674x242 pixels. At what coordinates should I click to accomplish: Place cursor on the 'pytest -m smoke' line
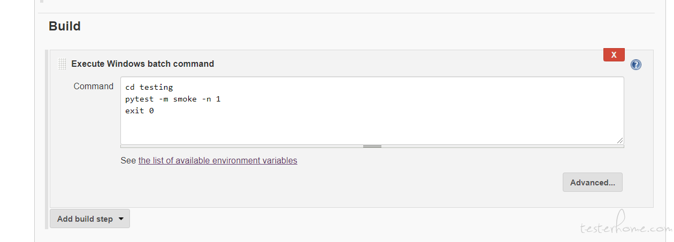click(x=173, y=99)
